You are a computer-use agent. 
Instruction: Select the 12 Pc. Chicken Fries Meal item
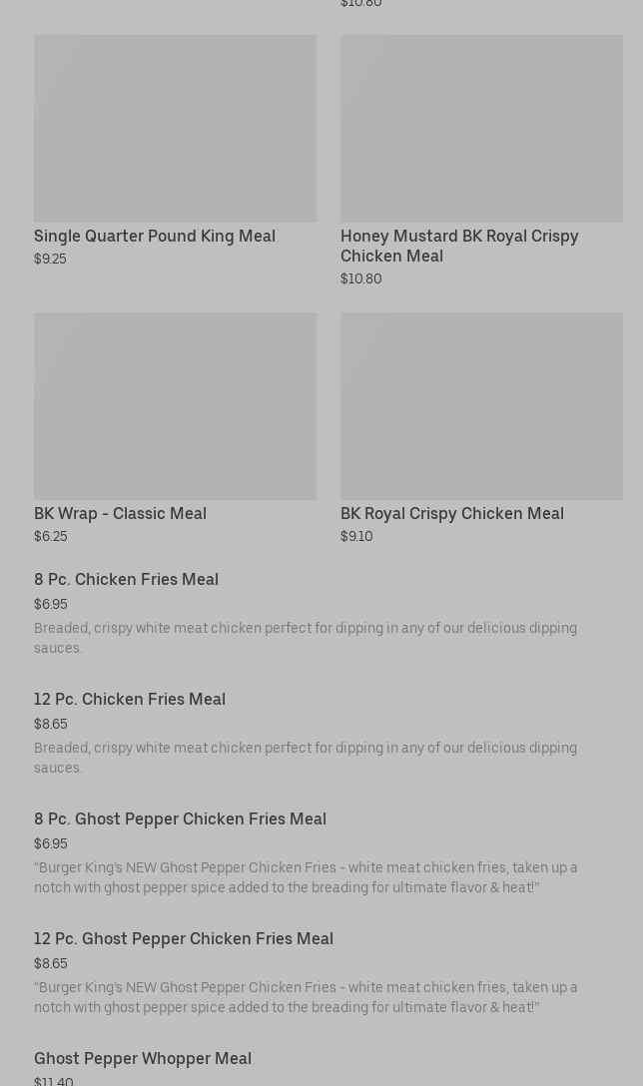coord(130,700)
